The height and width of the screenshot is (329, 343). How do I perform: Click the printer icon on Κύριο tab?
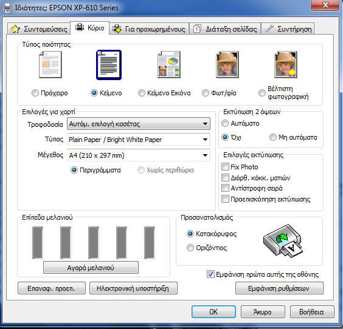[80, 27]
